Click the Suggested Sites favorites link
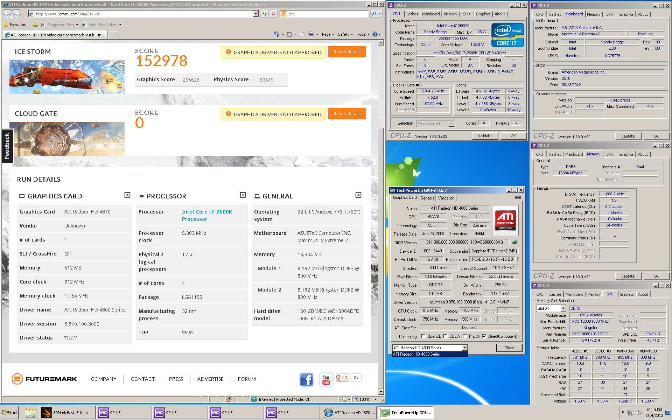This screenshot has height=420, width=672. click(59, 25)
